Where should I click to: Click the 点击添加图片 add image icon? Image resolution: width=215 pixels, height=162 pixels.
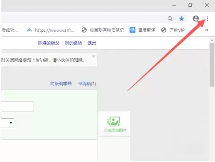114,122
